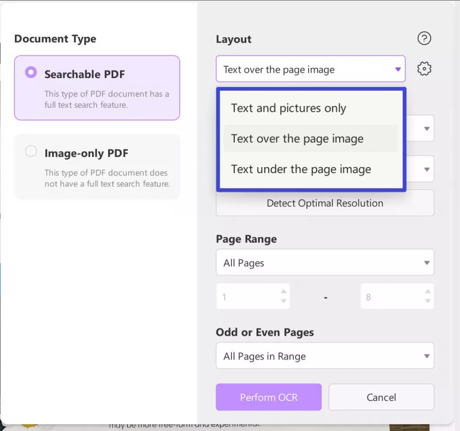Increase the start page number stepper
This screenshot has width=460, height=431.
[x=283, y=292]
